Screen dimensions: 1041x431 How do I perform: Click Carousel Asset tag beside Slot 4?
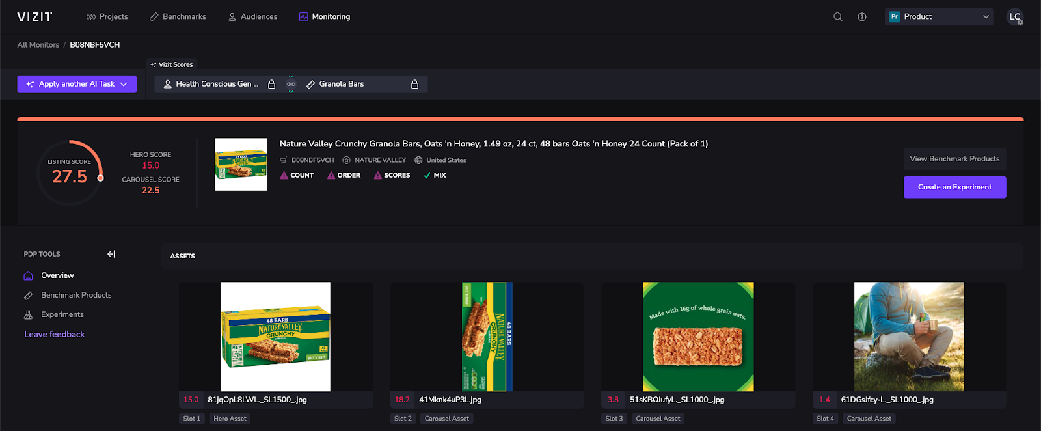(869, 419)
